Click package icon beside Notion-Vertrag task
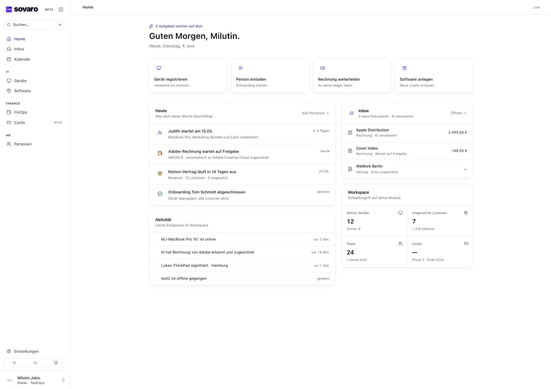 [x=160, y=173]
